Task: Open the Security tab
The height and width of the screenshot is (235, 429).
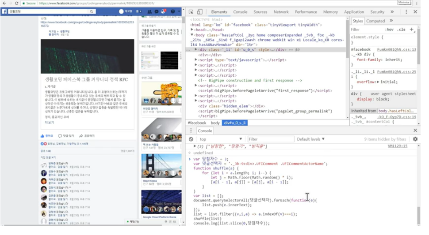Action: tap(377, 12)
